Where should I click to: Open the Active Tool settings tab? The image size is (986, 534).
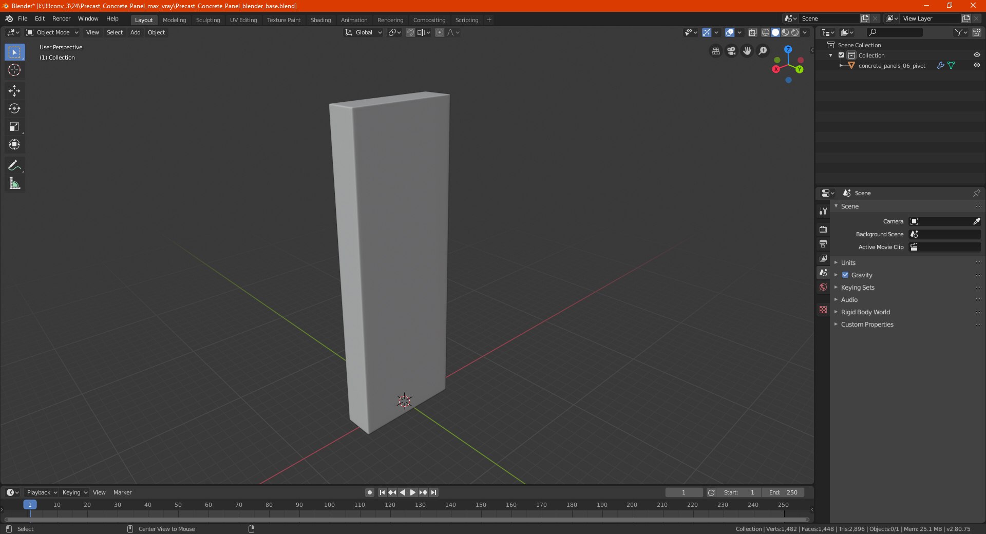[823, 211]
